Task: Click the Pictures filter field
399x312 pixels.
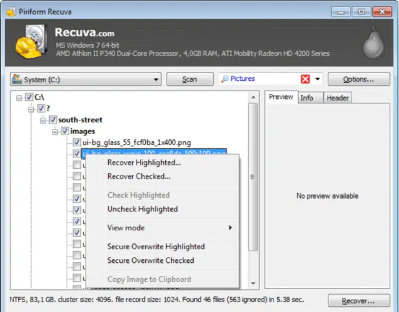Action: [x=270, y=79]
